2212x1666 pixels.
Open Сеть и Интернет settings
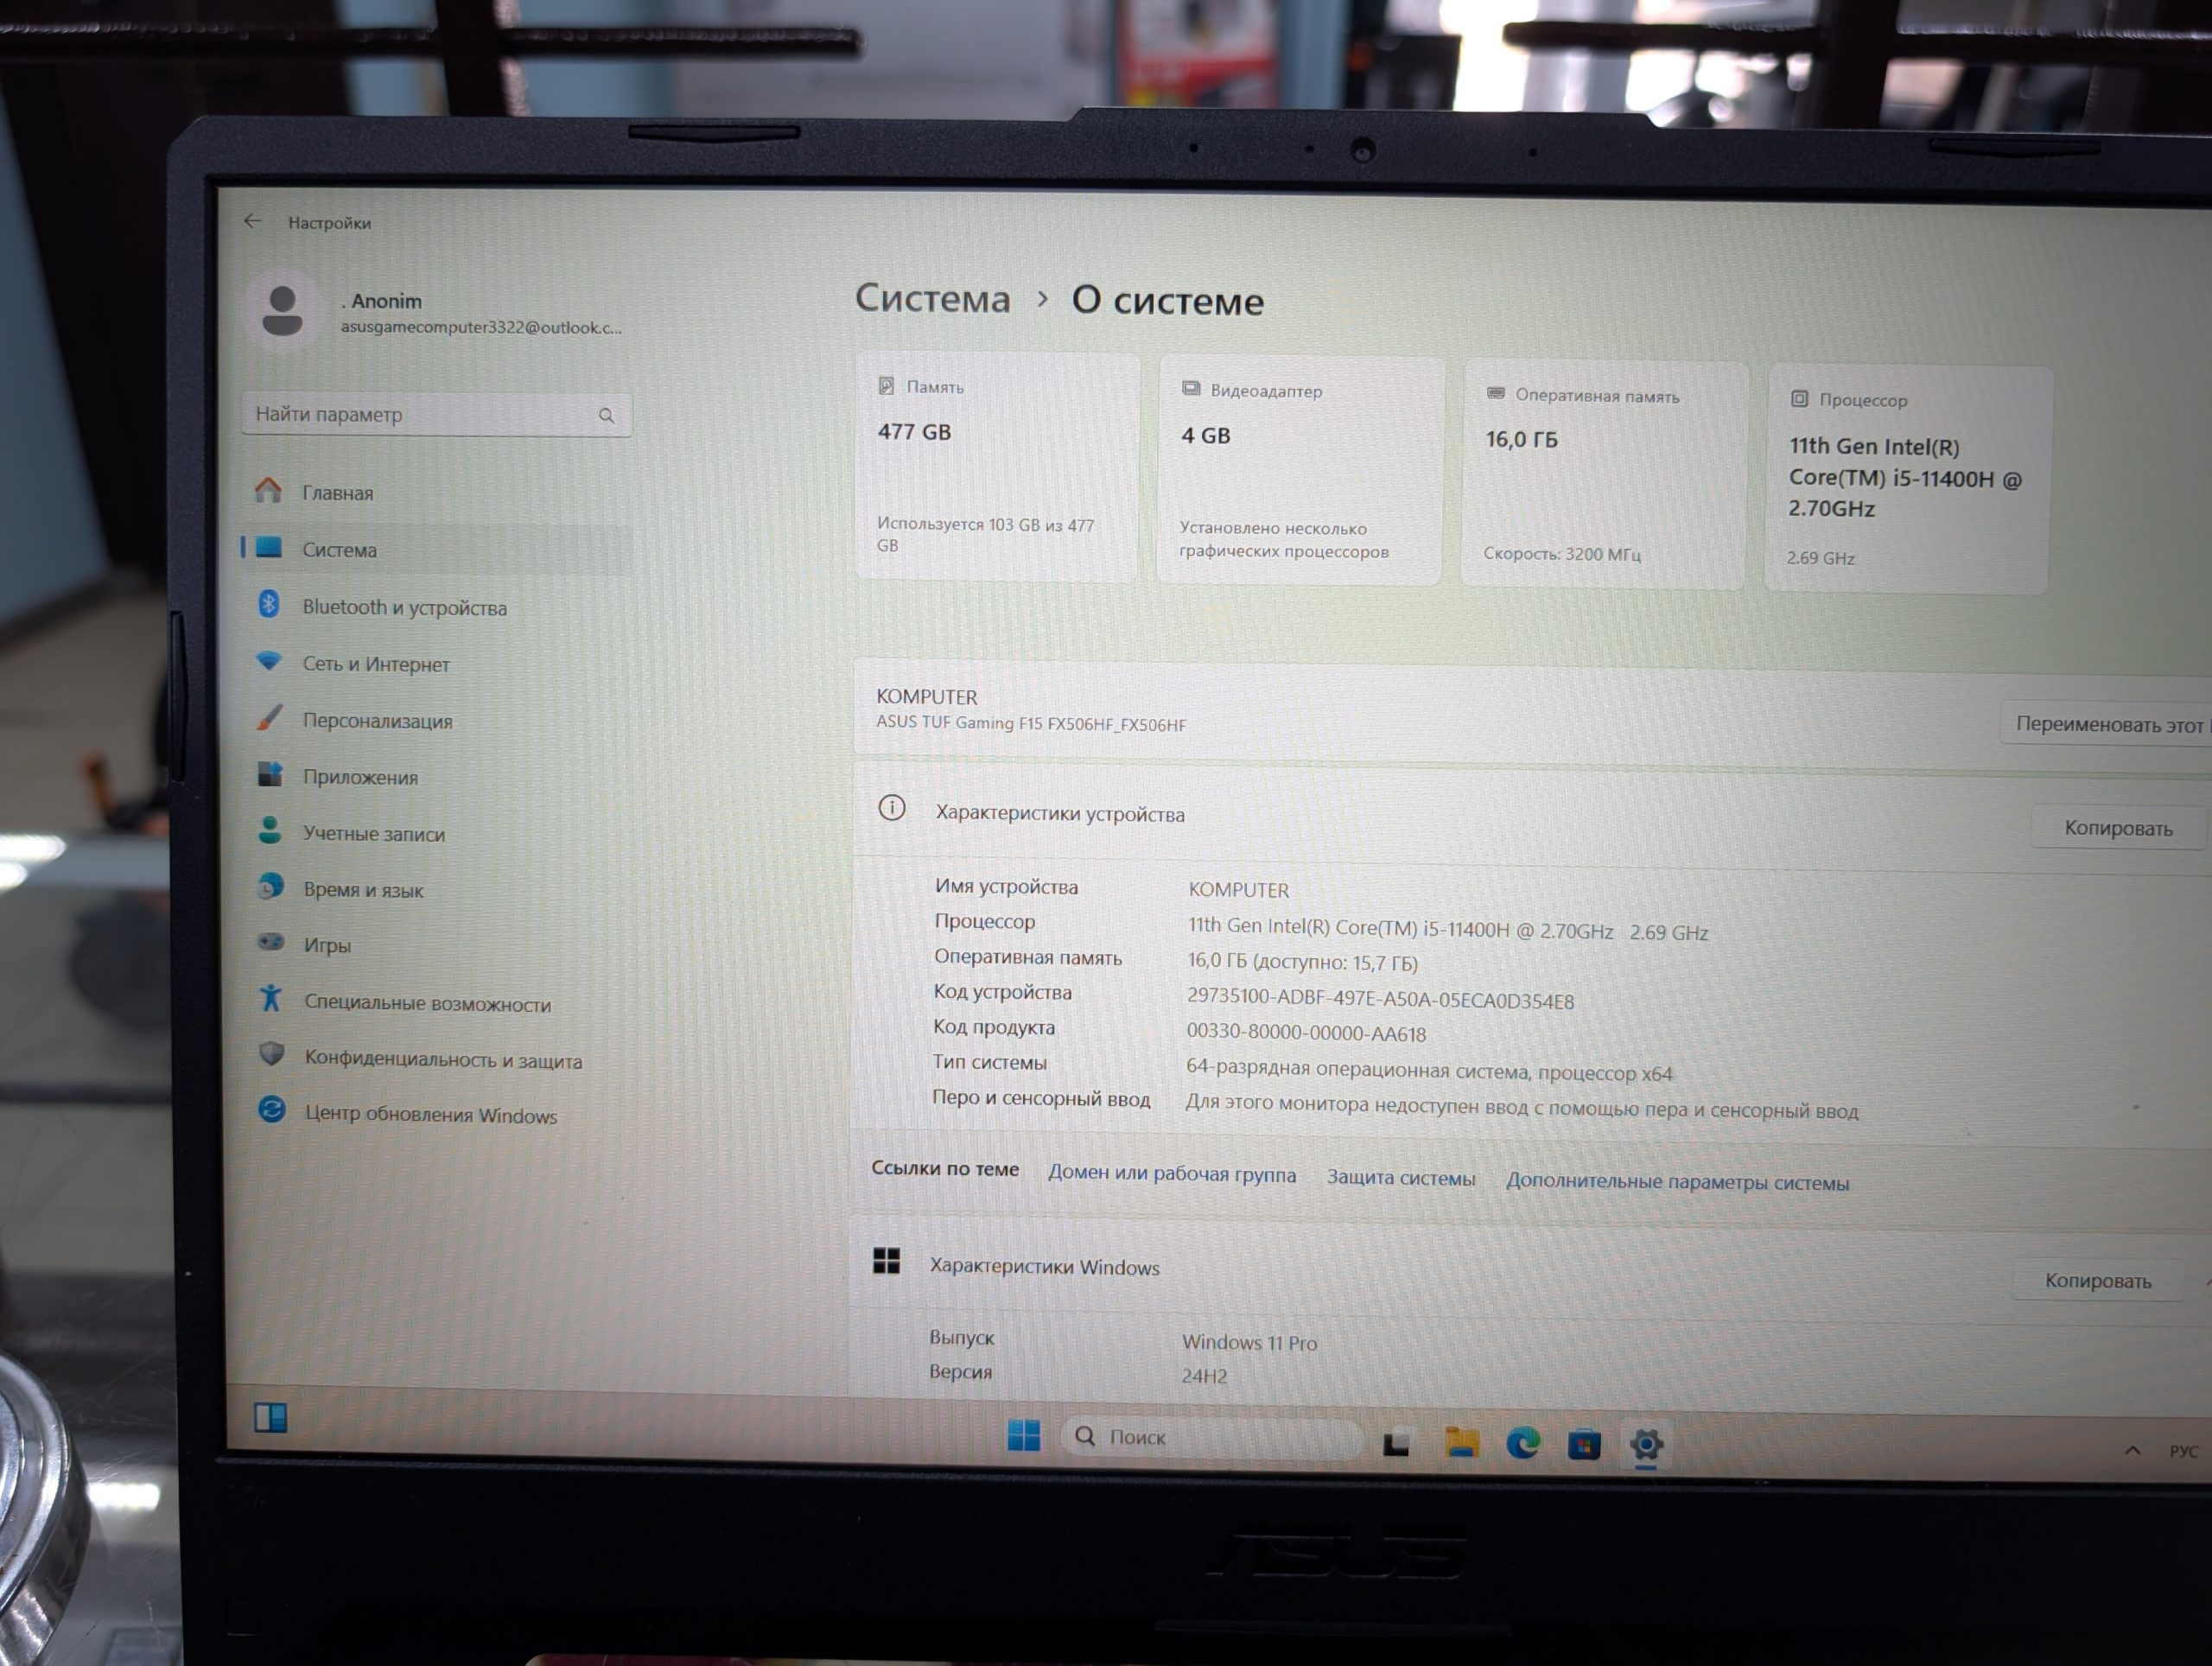click(x=375, y=664)
